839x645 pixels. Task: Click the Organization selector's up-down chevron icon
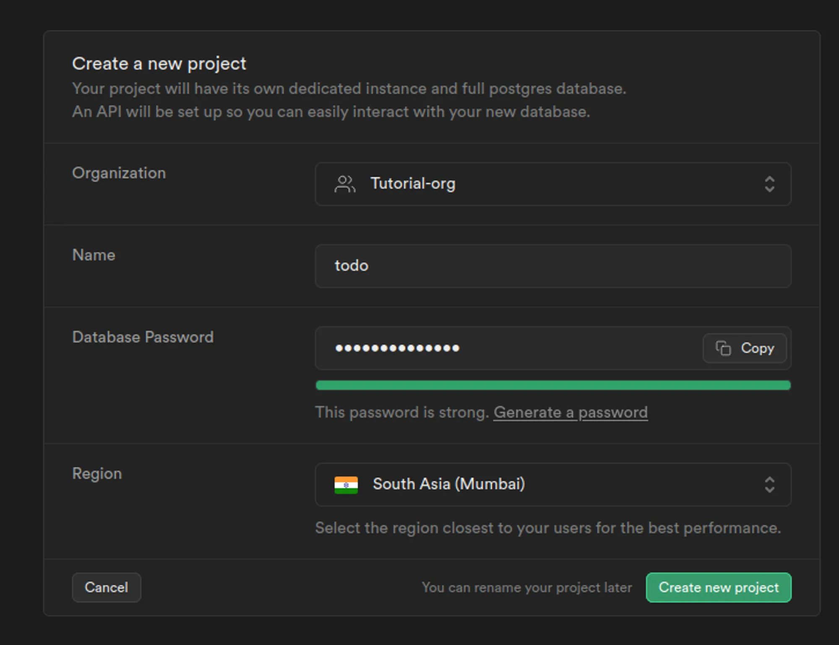coord(769,184)
